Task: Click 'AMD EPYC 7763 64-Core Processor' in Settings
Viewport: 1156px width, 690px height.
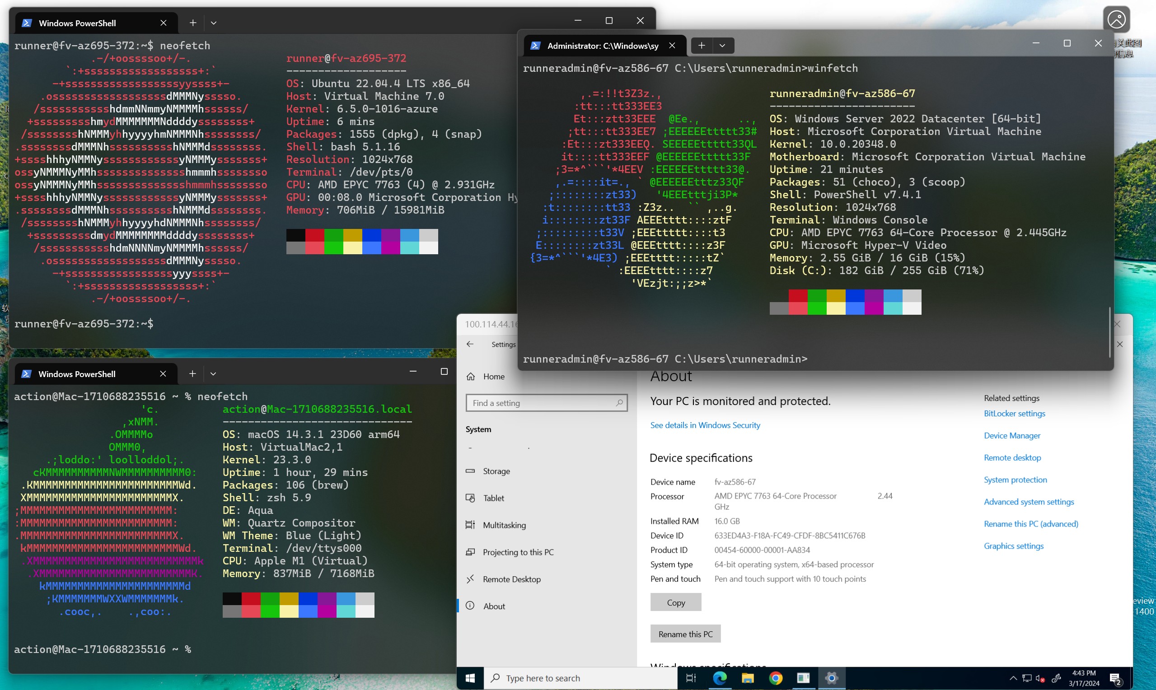Action: [x=775, y=496]
